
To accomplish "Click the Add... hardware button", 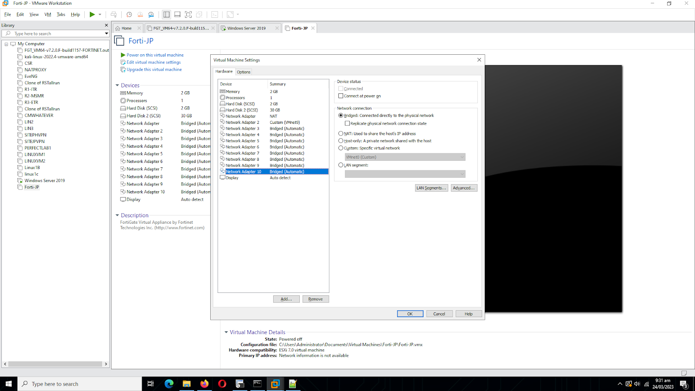I will point(286,299).
